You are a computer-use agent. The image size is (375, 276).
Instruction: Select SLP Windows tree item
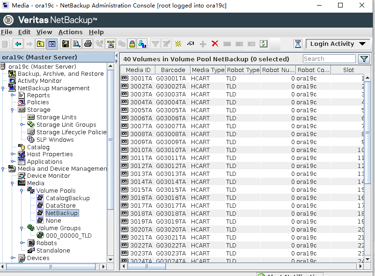click(55, 139)
